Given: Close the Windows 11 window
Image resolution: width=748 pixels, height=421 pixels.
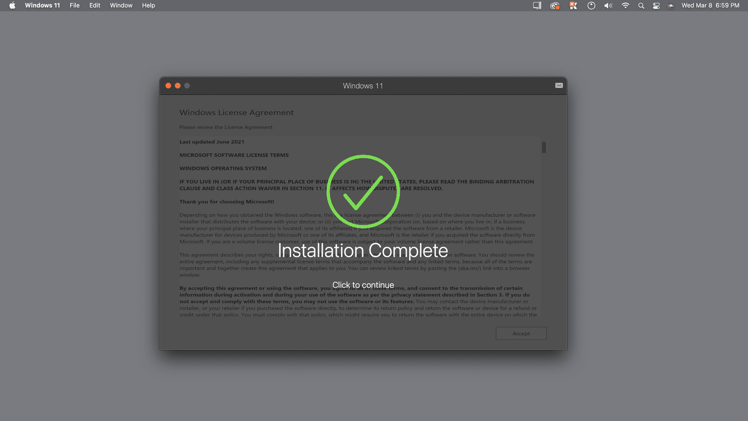Looking at the screenshot, I should 169,86.
